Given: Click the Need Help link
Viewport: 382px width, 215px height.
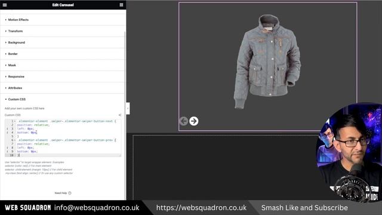Looking at the screenshot, I should point(61,193).
